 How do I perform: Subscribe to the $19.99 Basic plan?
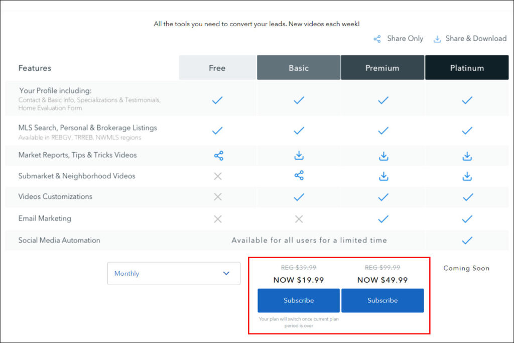(299, 300)
